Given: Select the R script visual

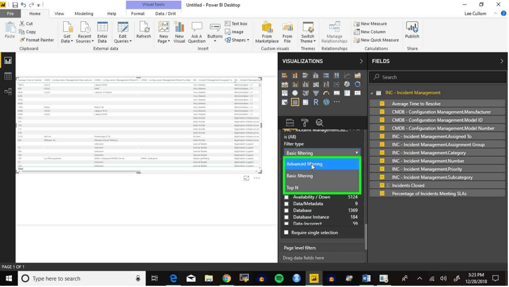Looking at the screenshot, I should (x=316, y=102).
